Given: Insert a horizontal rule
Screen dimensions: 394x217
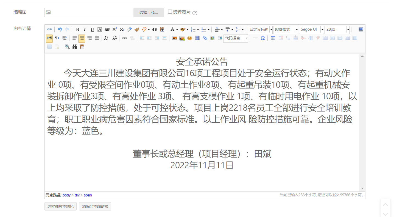Looking at the screenshot, I should 255,38.
